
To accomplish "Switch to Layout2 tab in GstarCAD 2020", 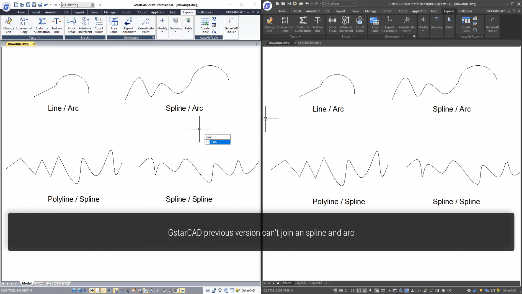I will [x=316, y=283].
